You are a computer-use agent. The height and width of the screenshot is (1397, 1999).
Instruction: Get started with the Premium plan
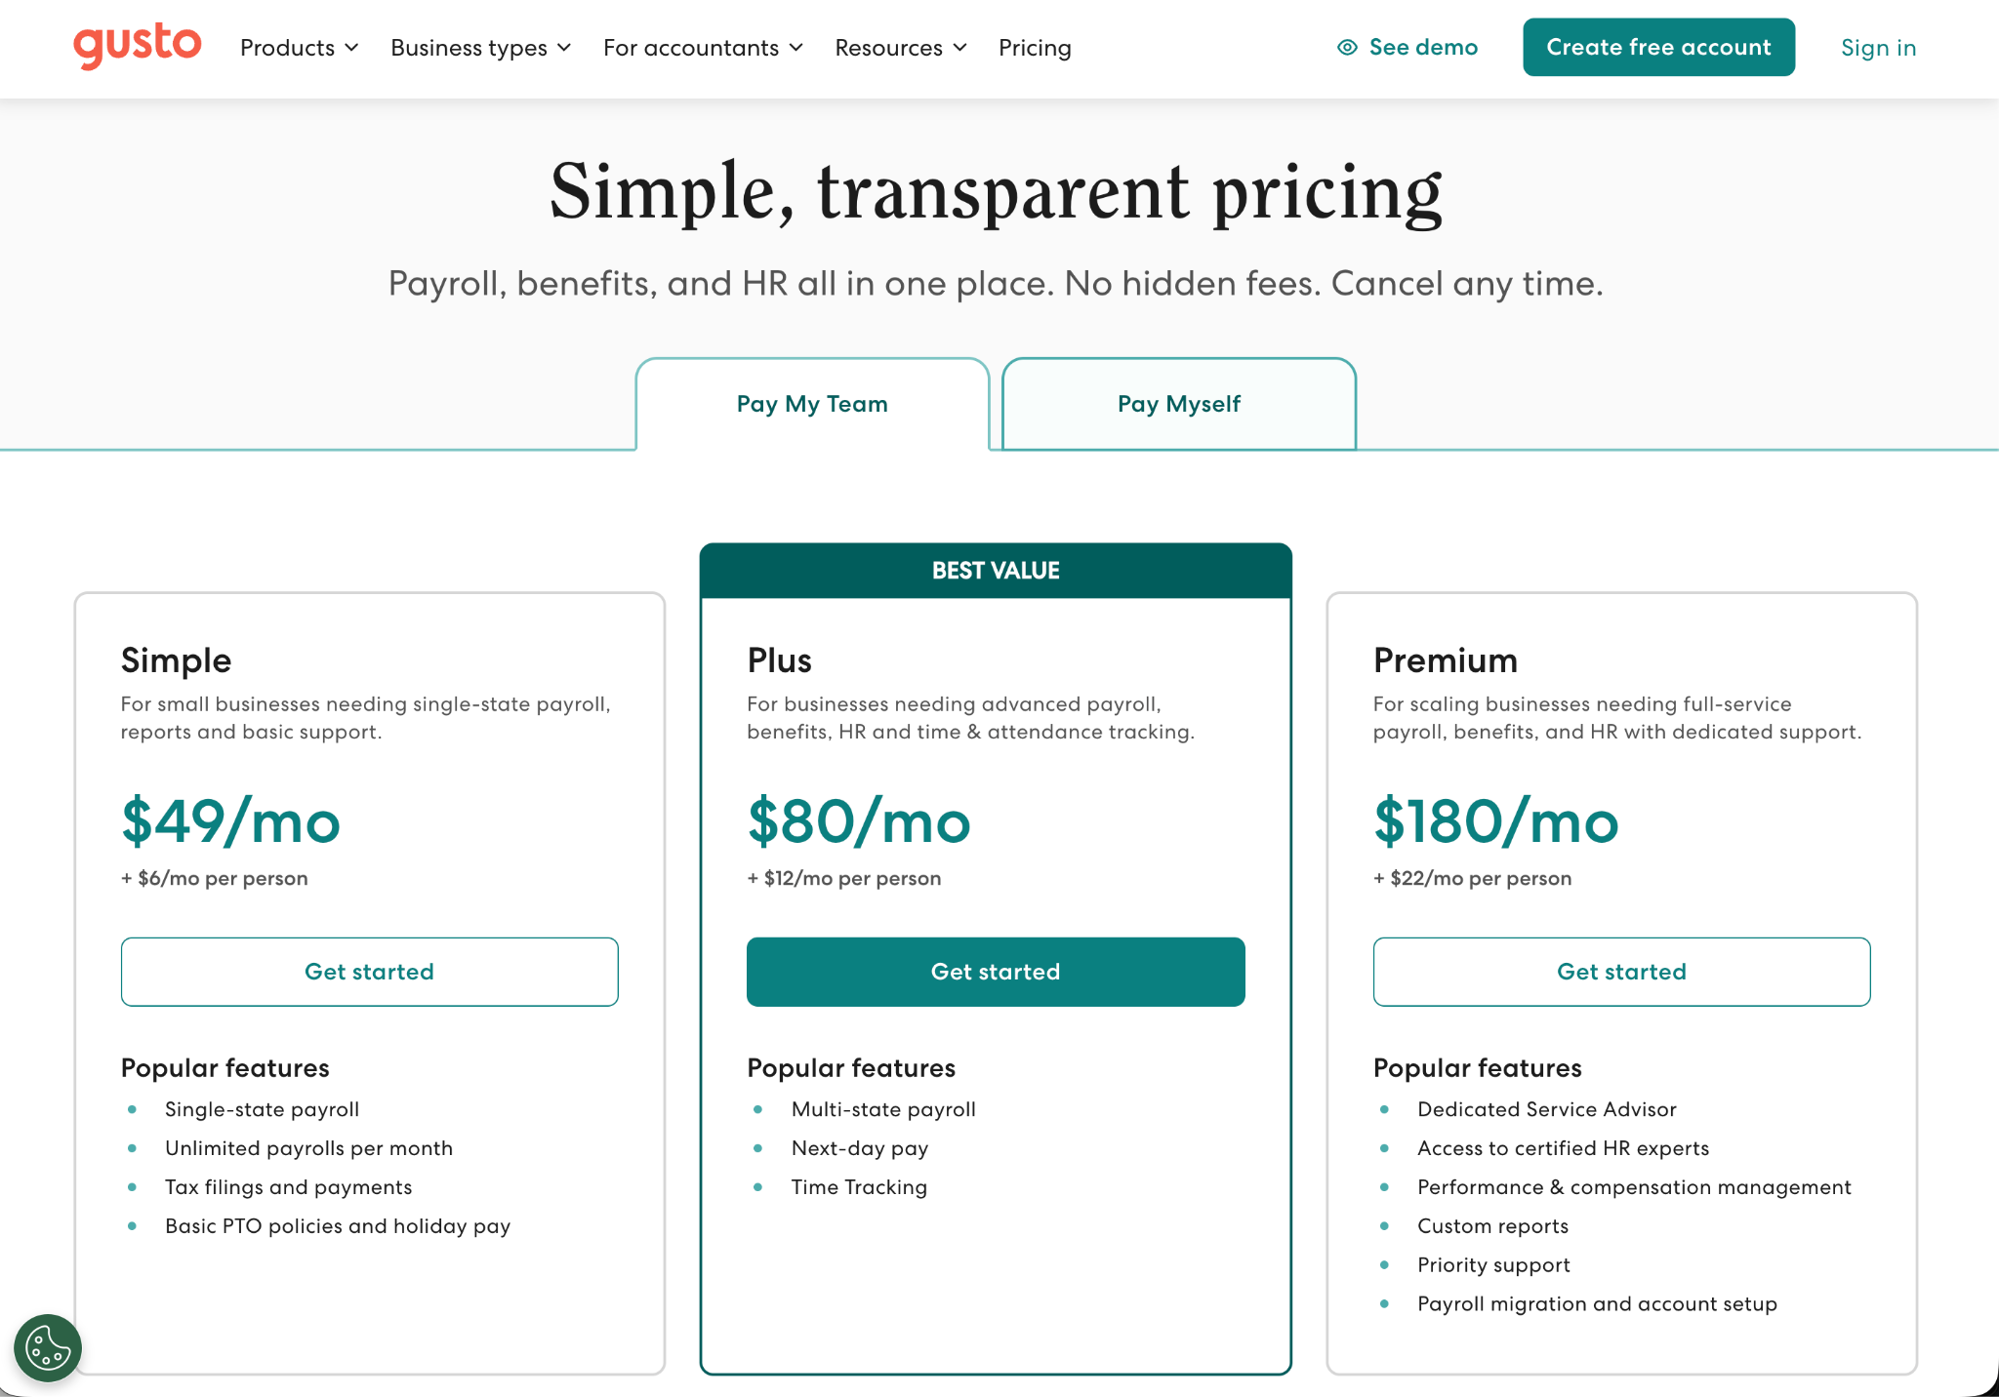1621,972
